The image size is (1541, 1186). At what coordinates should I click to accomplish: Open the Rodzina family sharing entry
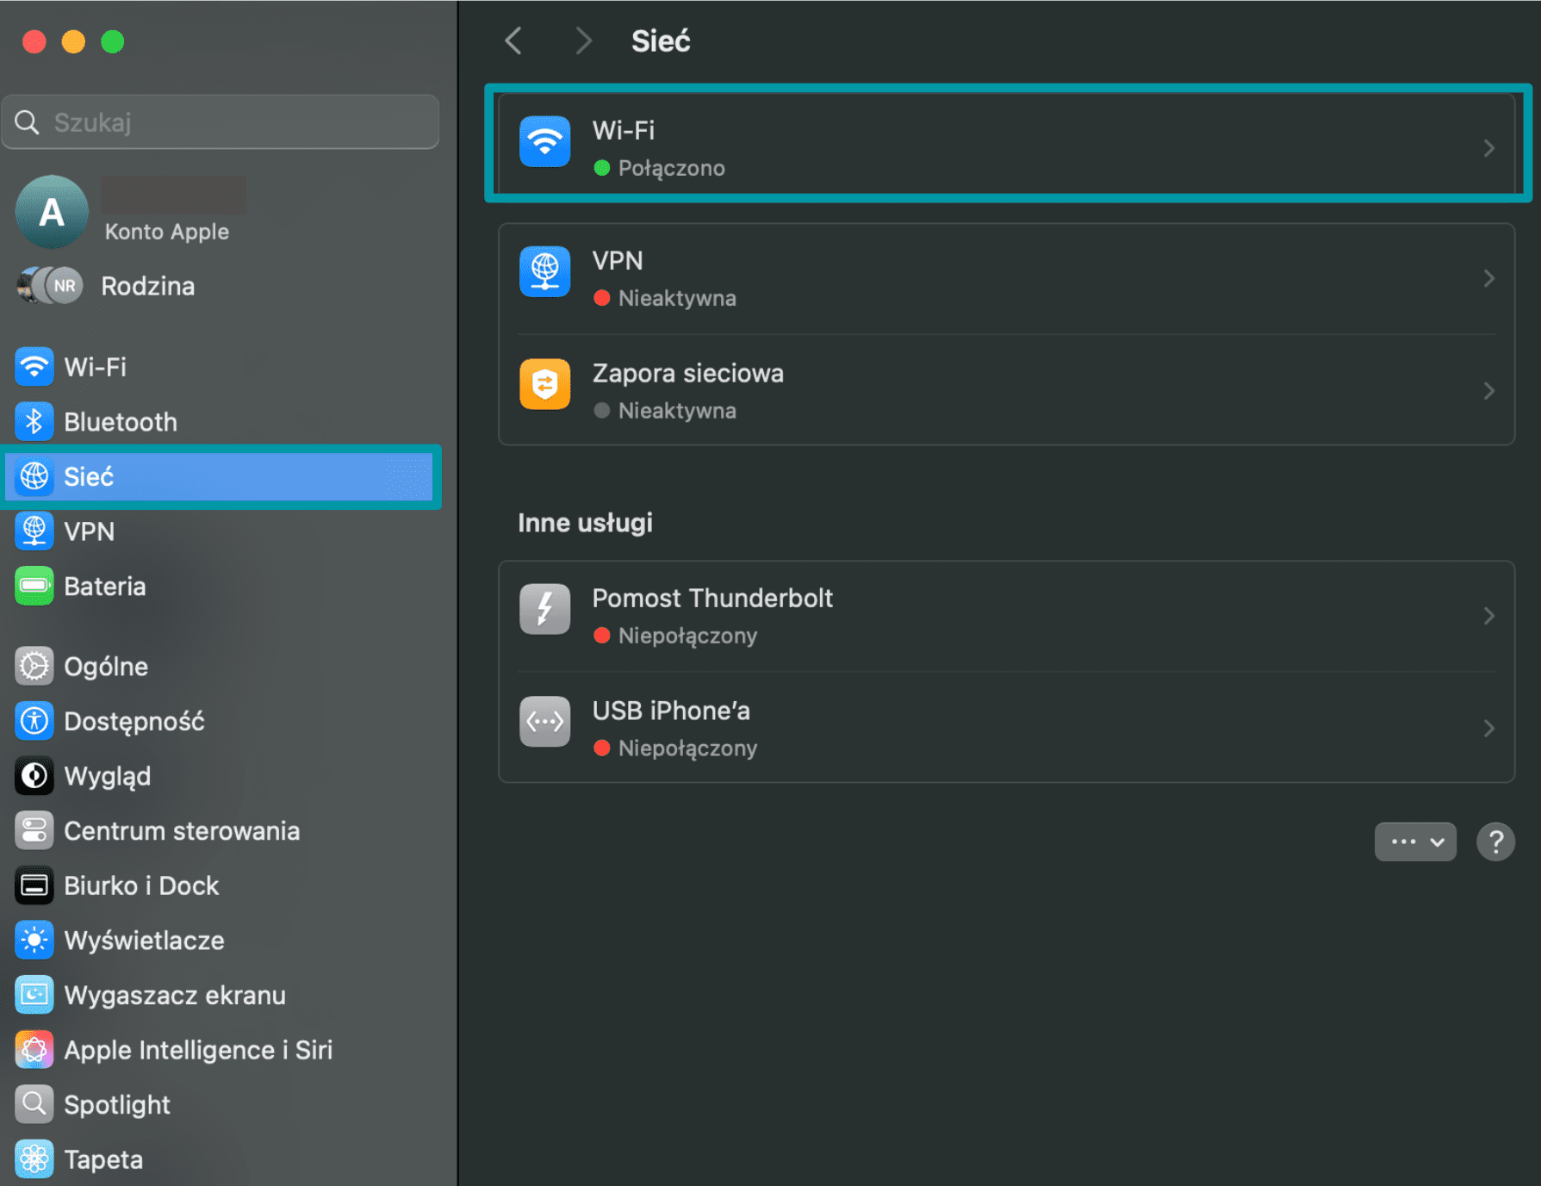146,286
